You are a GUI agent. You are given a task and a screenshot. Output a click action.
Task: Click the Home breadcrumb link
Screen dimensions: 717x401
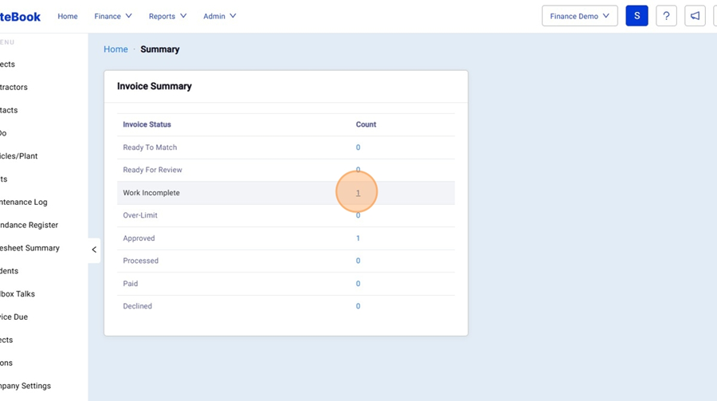pyautogui.click(x=116, y=49)
